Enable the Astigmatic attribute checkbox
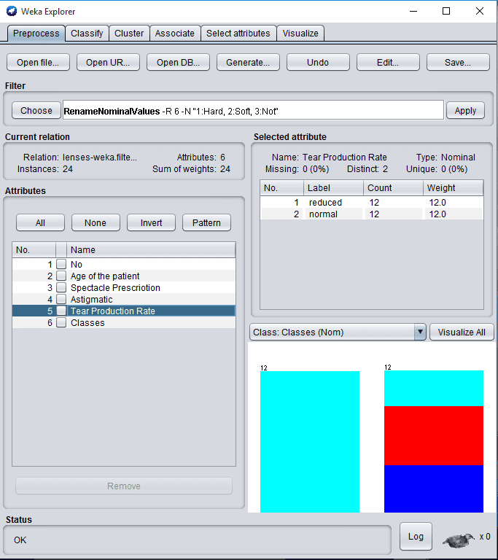The image size is (498, 560). pyautogui.click(x=61, y=299)
